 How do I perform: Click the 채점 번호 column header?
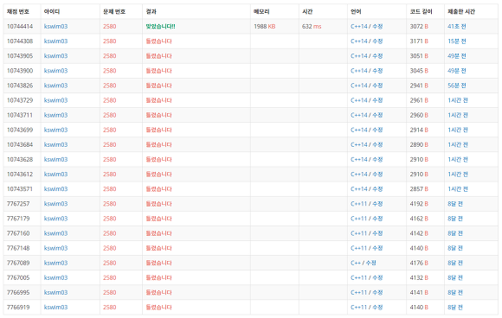point(18,12)
